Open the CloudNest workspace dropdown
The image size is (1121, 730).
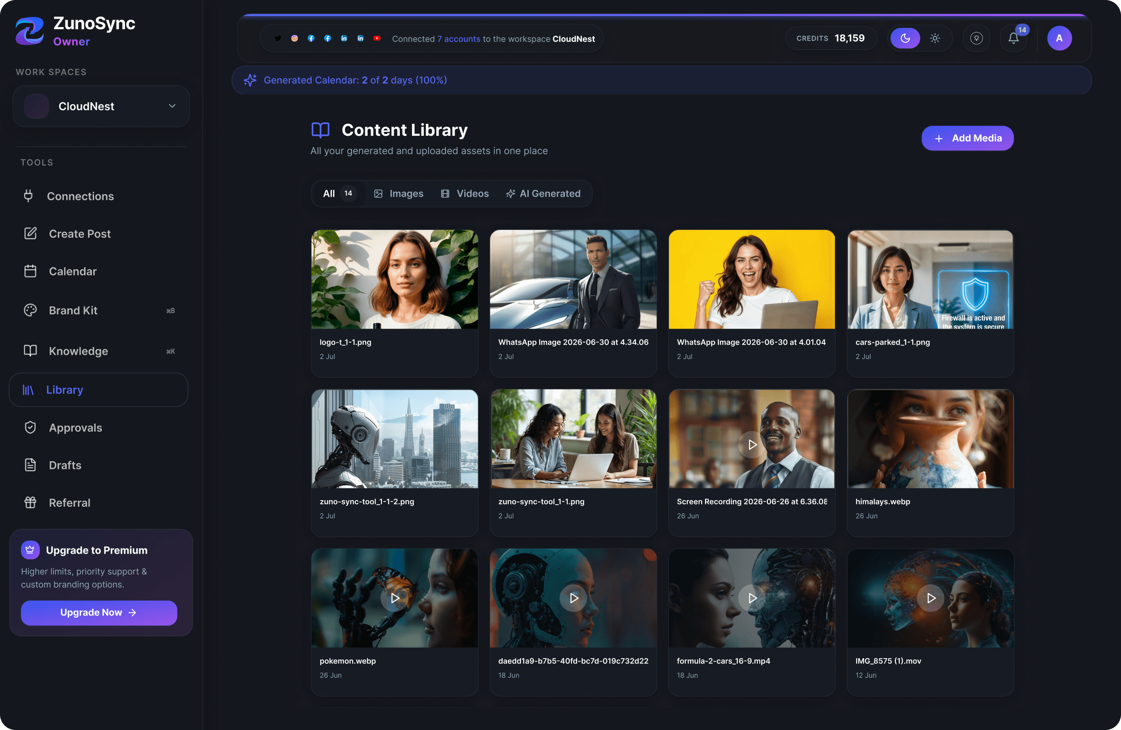click(101, 106)
